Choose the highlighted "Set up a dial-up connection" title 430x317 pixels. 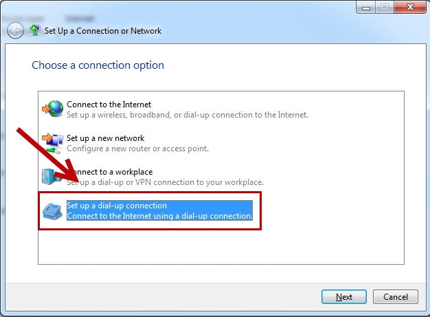(x=117, y=206)
